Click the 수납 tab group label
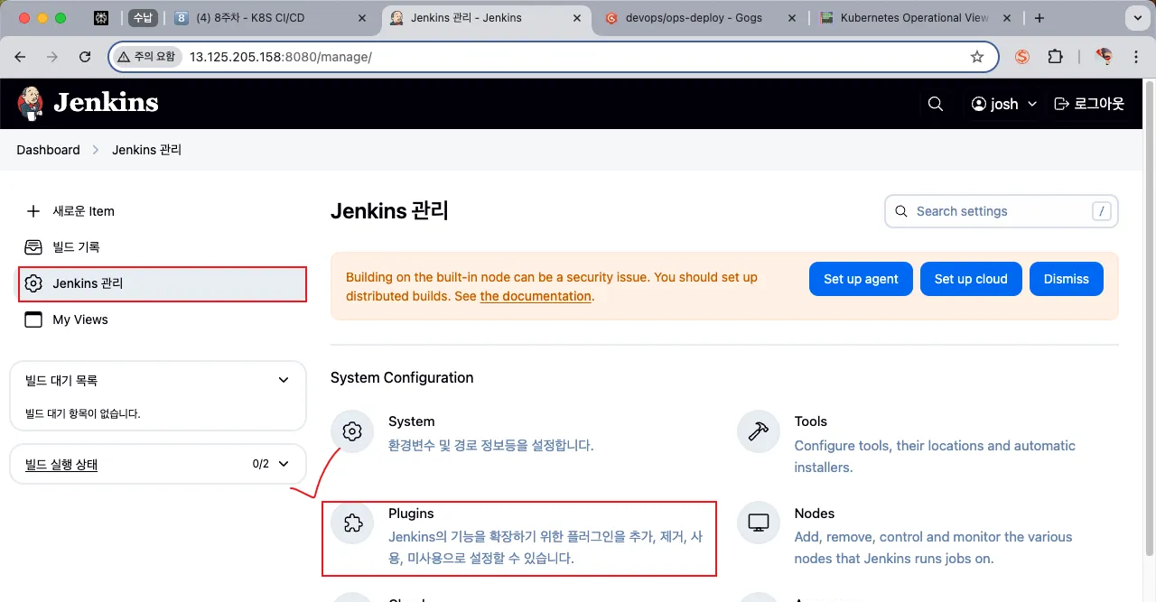The image size is (1156, 602). point(142,18)
